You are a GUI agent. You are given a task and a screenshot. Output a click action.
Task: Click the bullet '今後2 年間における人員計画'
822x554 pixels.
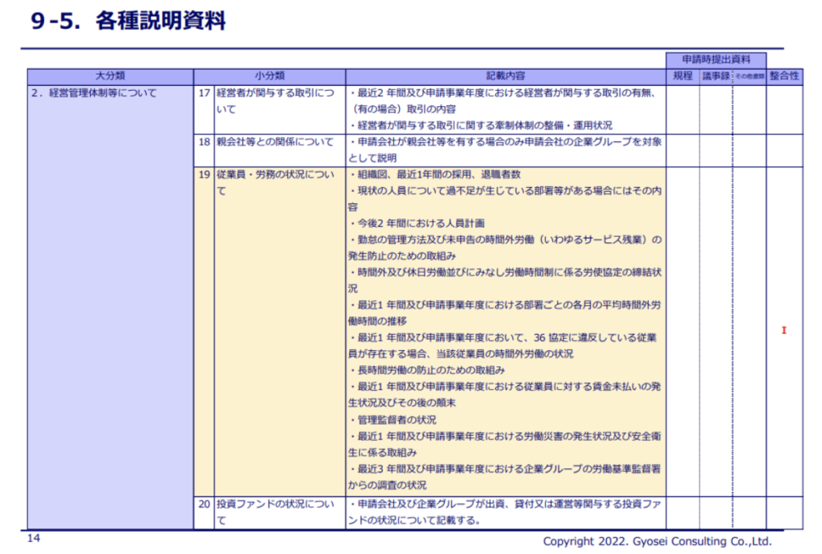click(x=417, y=223)
